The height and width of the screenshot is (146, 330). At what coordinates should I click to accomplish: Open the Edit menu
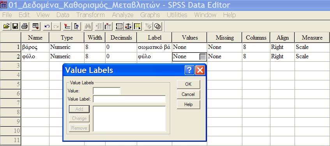point(24,15)
